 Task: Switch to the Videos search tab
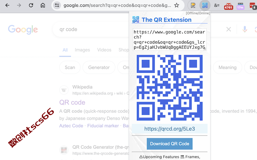pyautogui.click(x=104, y=50)
